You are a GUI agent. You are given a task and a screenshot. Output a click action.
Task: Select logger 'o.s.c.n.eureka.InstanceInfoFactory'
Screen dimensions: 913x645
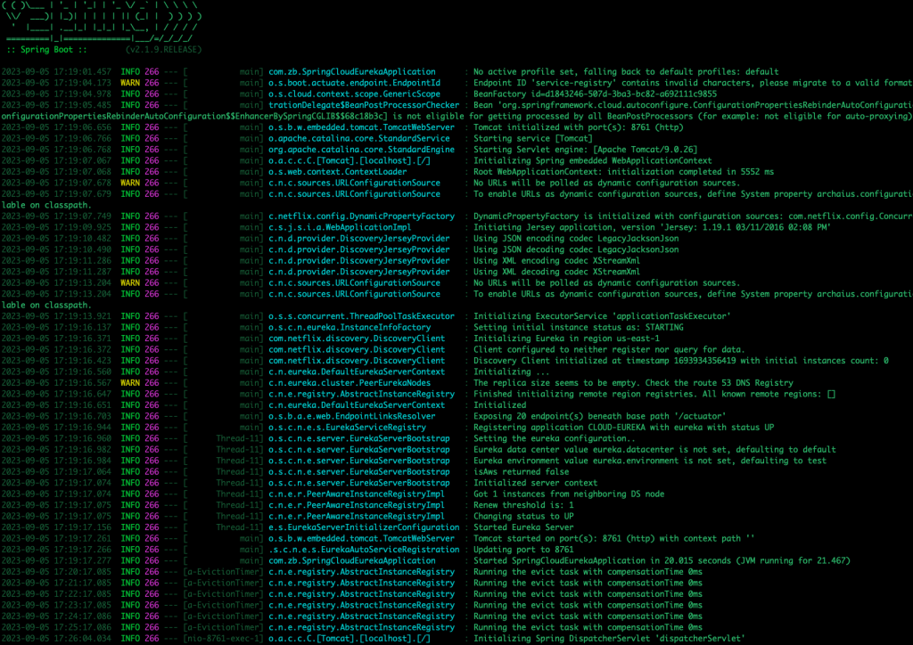[350, 327]
